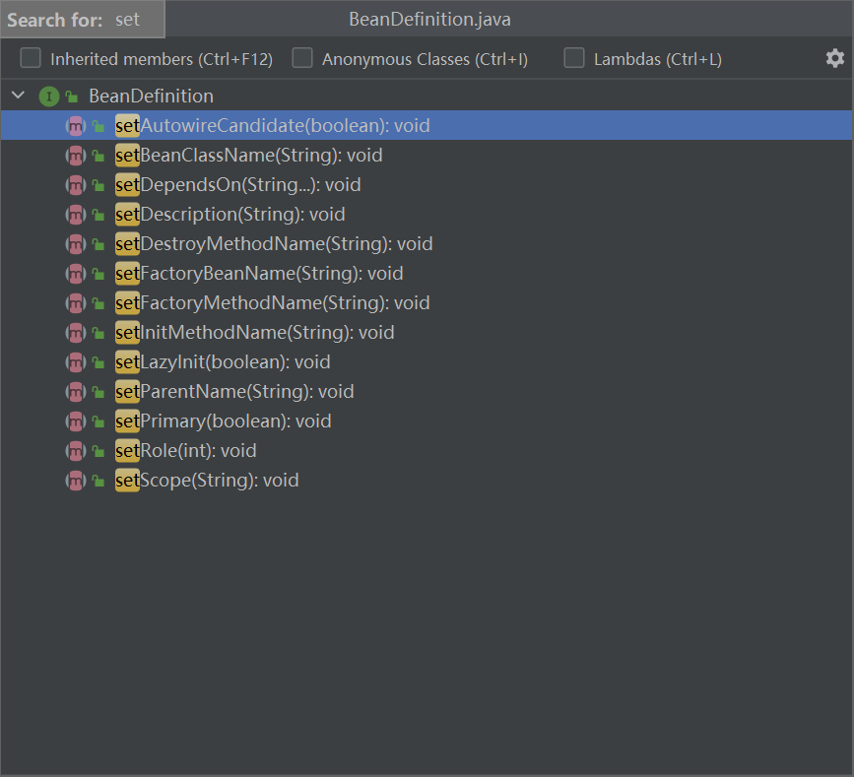The width and height of the screenshot is (854, 777).
Task: Click the public visibility lock icon beside BeanDefinition
Action: pyautogui.click(x=71, y=97)
